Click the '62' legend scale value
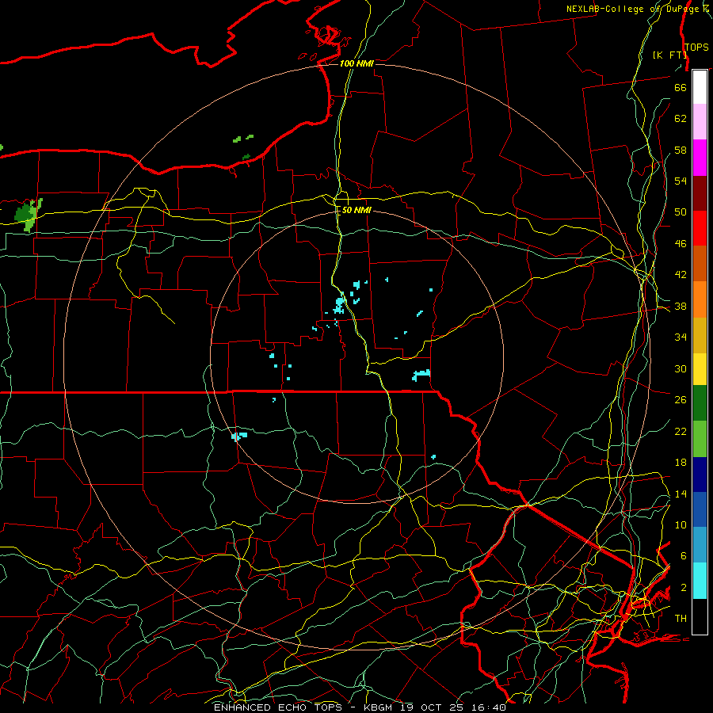The height and width of the screenshot is (713, 713). (x=681, y=118)
